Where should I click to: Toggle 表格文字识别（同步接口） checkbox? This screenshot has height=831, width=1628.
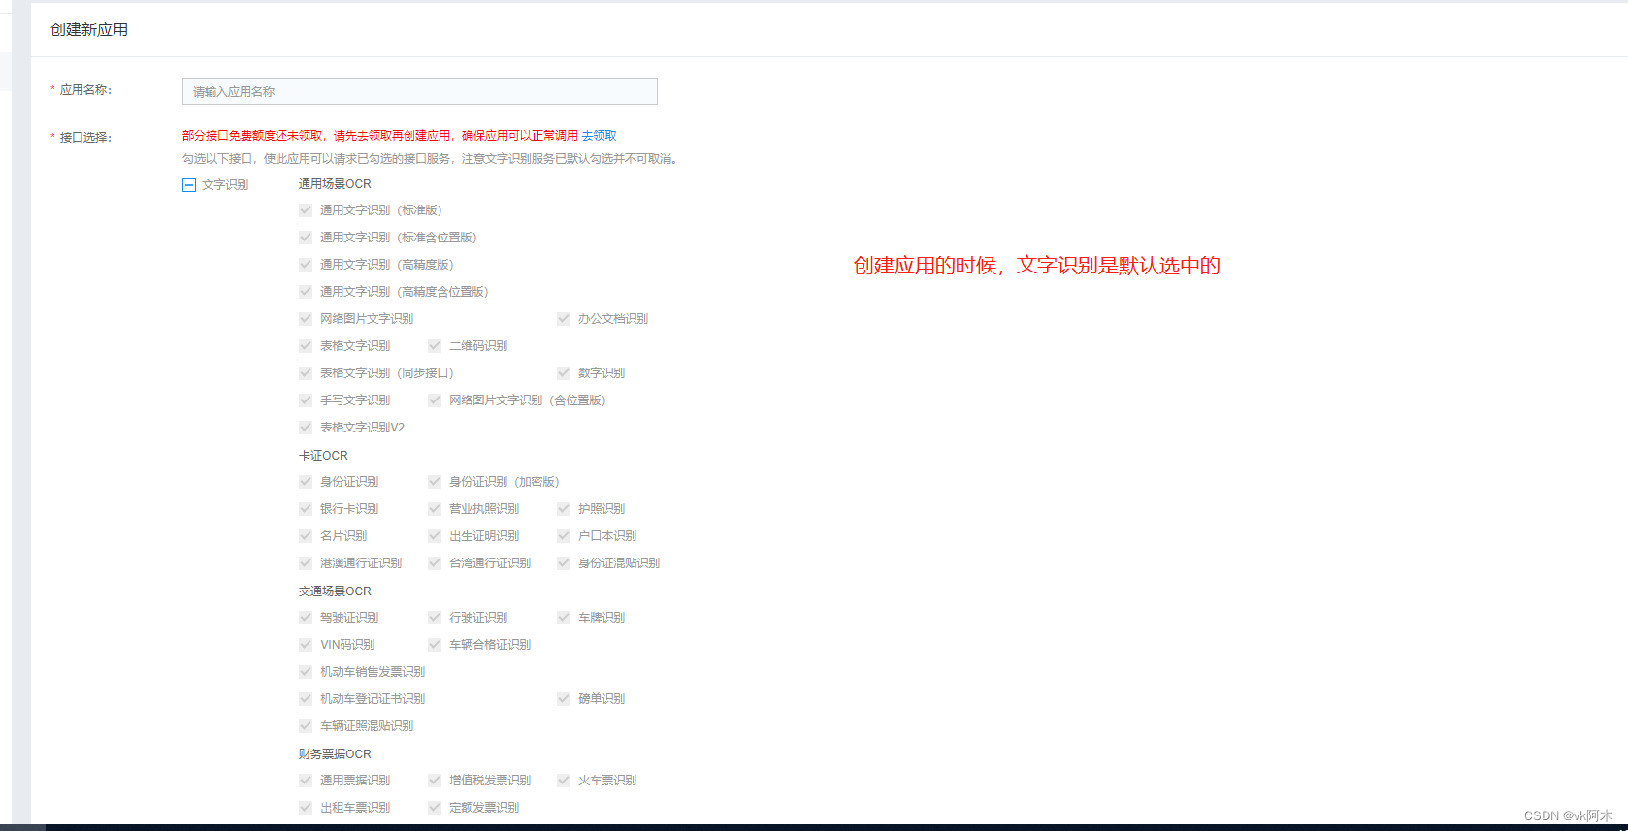306,373
